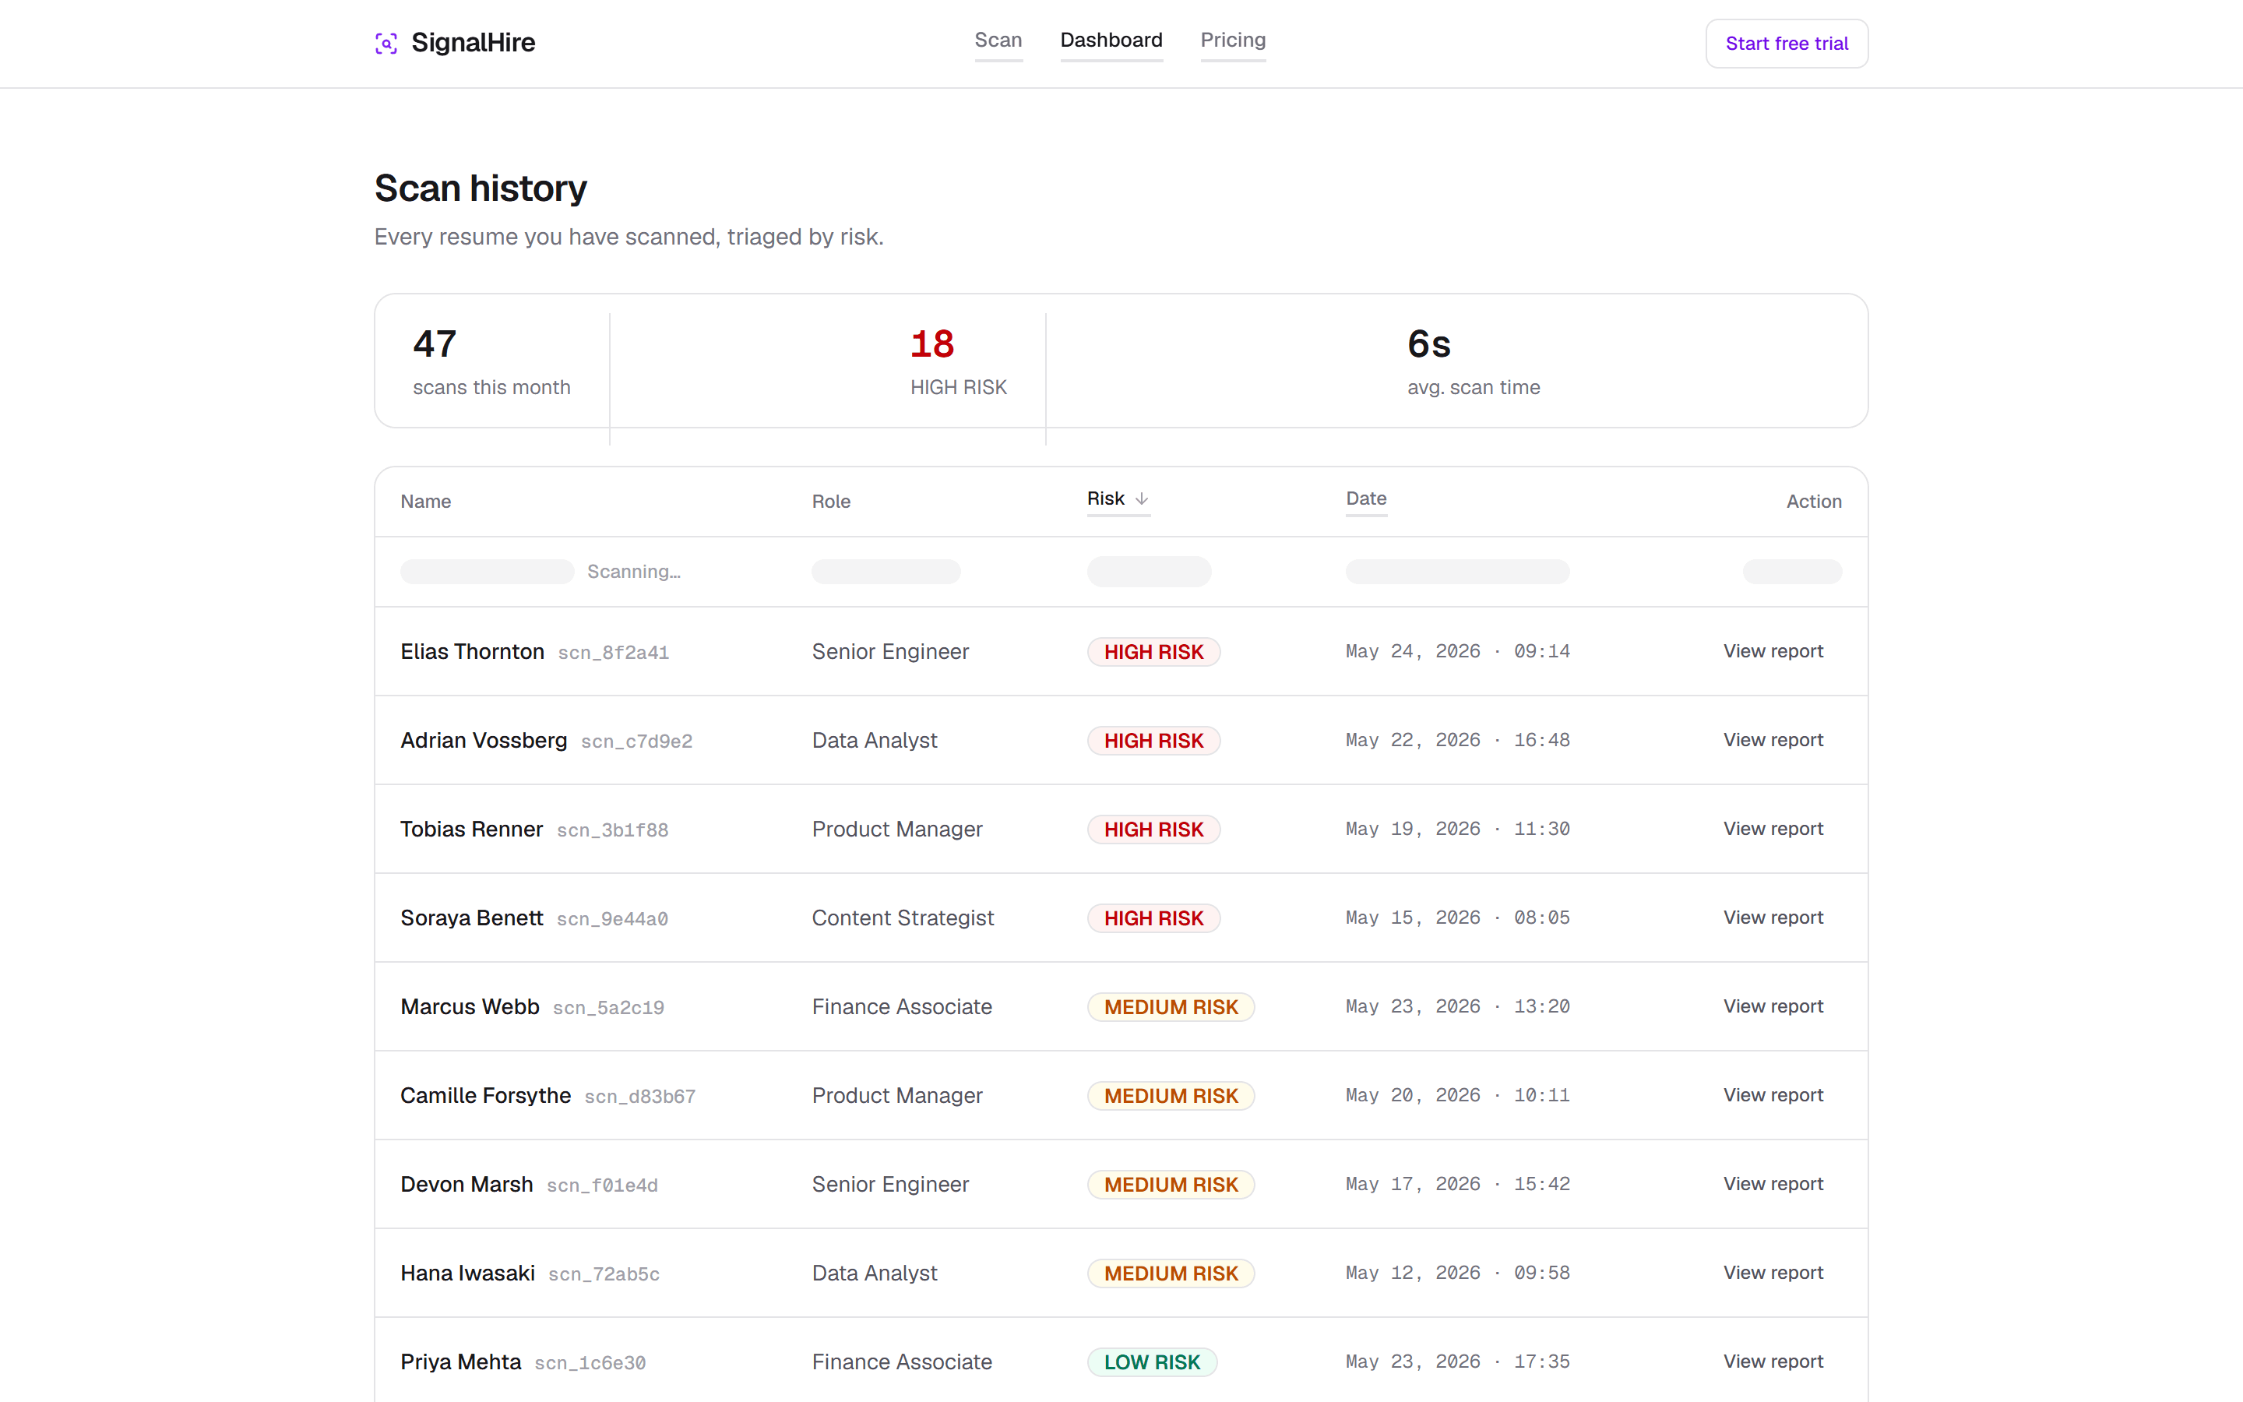2243x1402 pixels.
Task: View report for Adrian Vossberg
Action: click(1773, 740)
